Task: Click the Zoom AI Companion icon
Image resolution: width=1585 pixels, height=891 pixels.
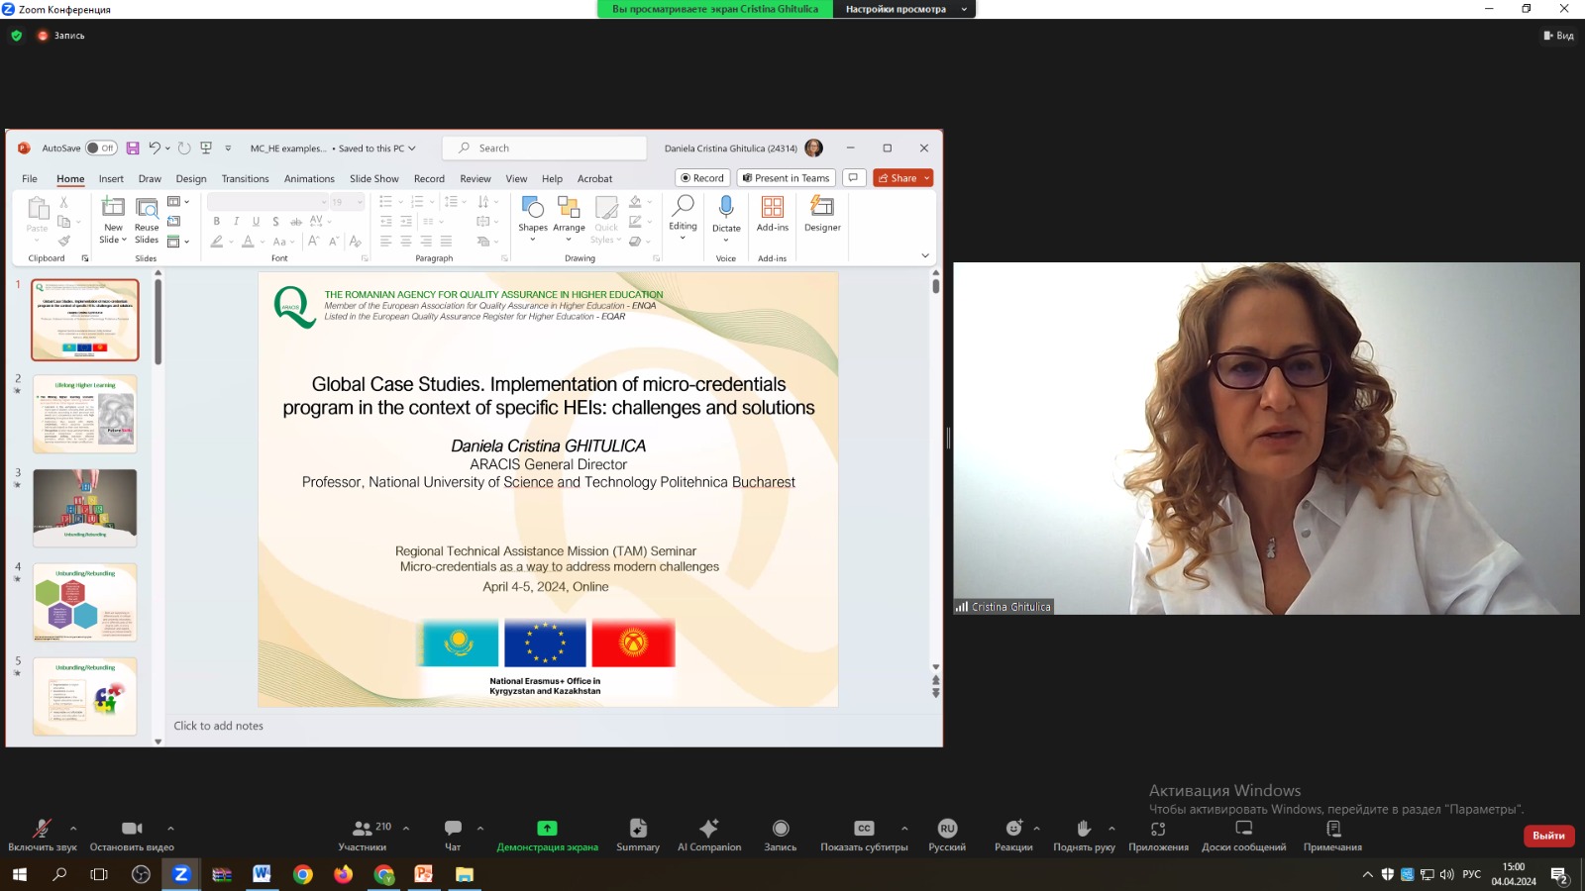Action: [708, 829]
